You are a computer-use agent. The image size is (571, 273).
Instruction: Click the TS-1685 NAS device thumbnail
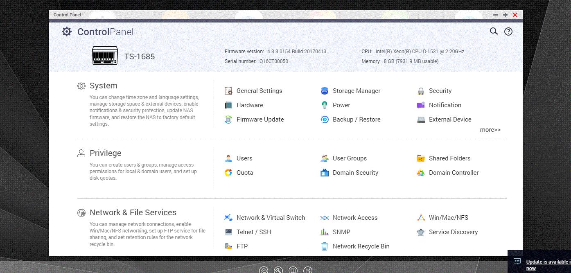click(105, 56)
